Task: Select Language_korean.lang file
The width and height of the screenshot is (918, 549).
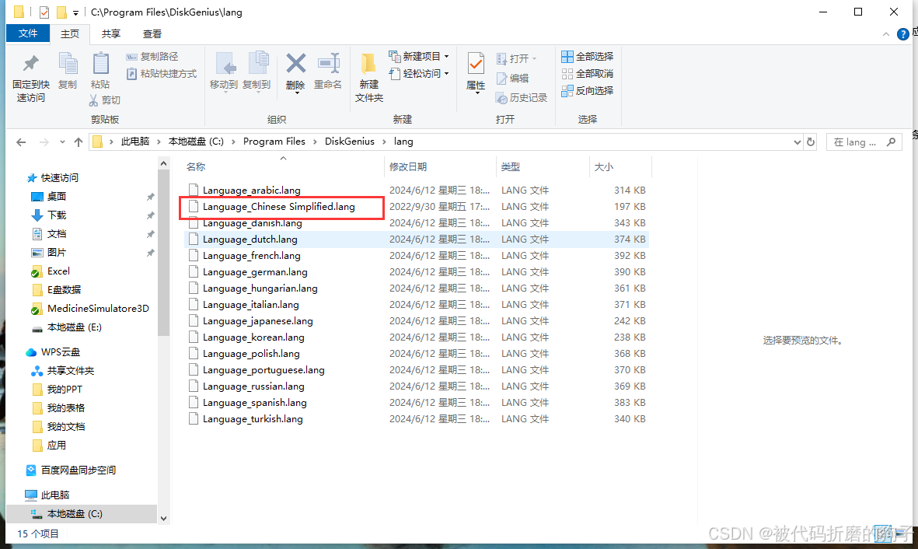Action: (x=253, y=337)
